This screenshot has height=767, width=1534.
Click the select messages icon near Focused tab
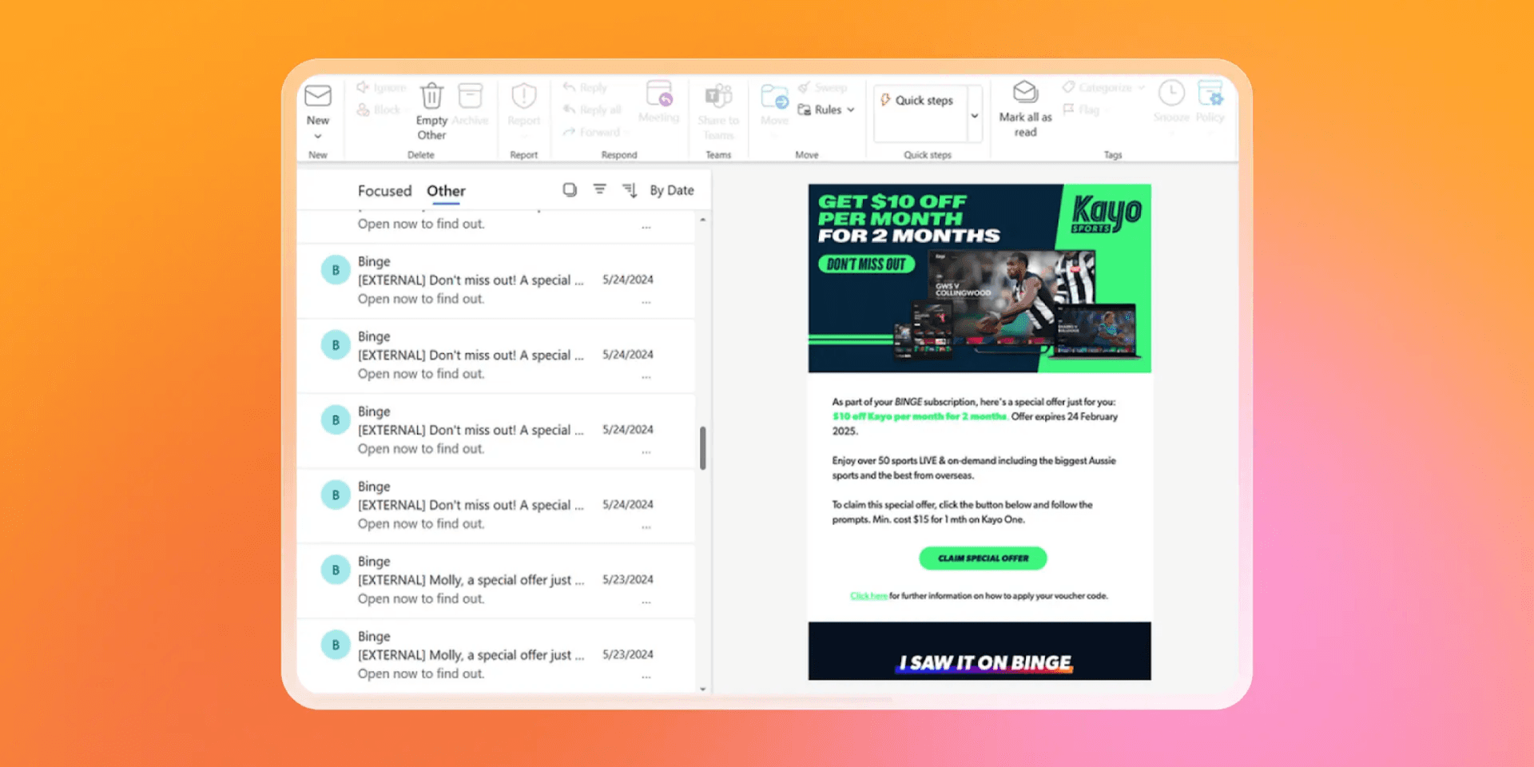(569, 189)
